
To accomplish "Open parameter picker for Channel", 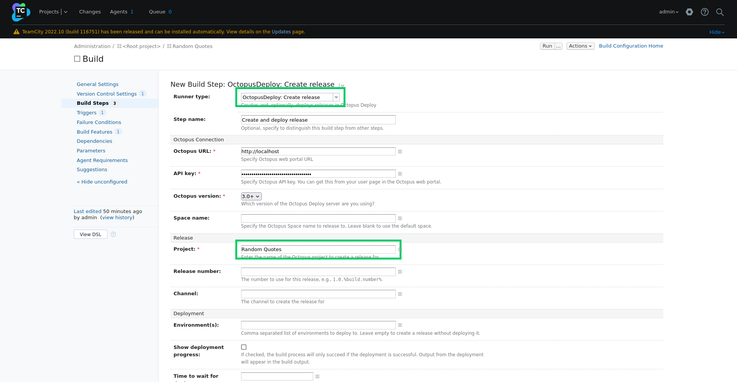I will pyautogui.click(x=400, y=294).
